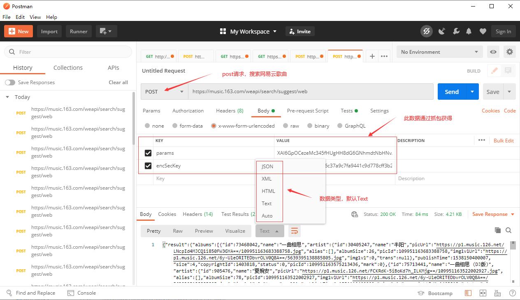Switch to the Headers (8) request tab
The height and width of the screenshot is (300, 520).
[230, 111]
